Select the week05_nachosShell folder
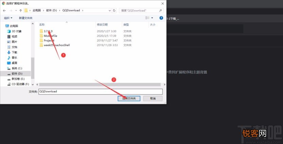This screenshot has height=144, width=283. coord(57,45)
